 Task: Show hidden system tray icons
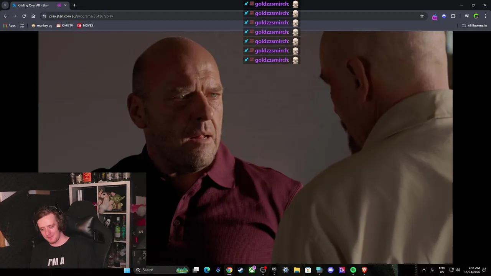424,270
